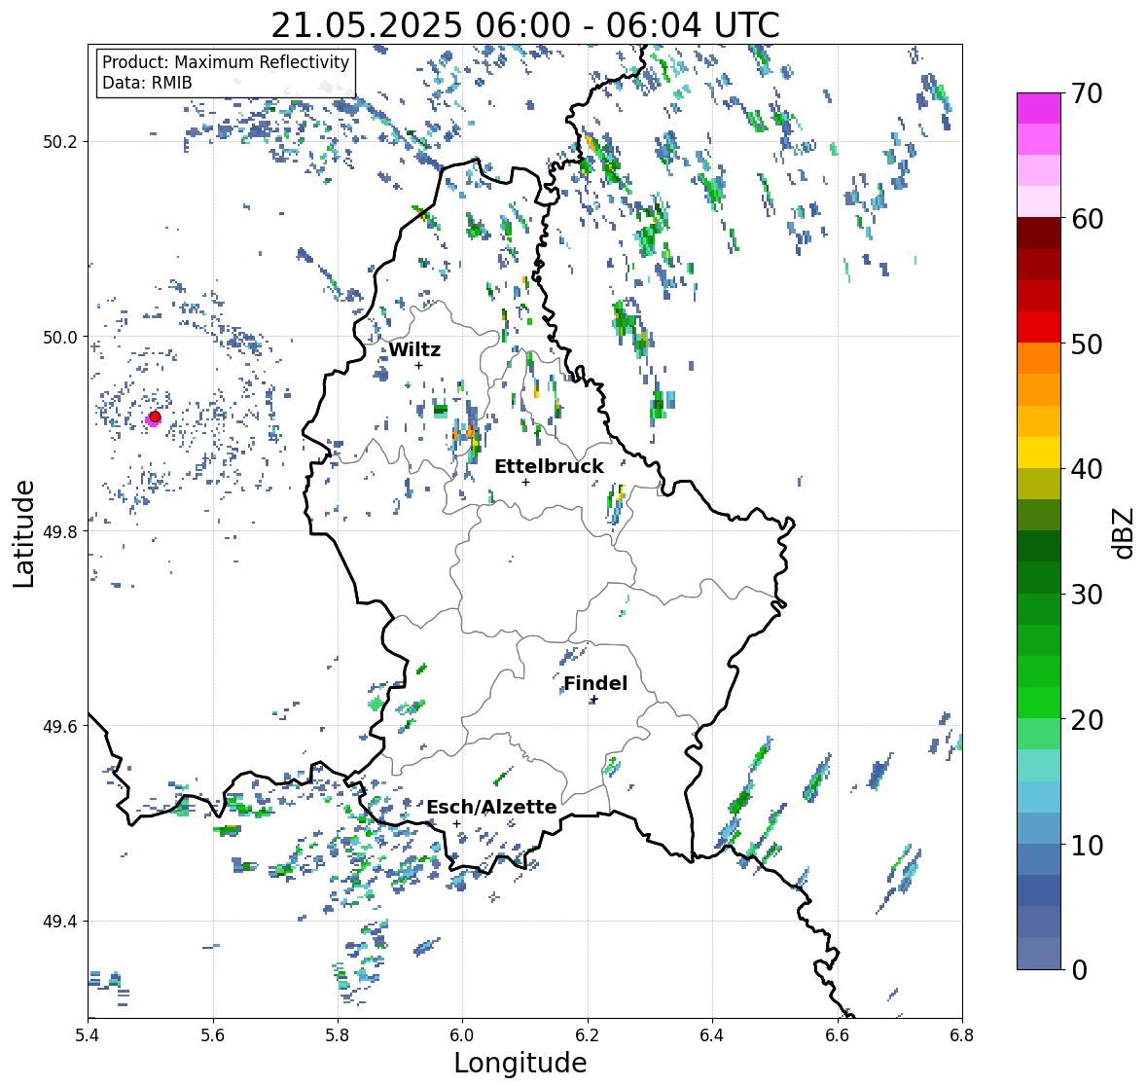Image resolution: width=1147 pixels, height=1087 pixels.
Task: Click the plus marker below Wiltz
Action: pos(418,365)
